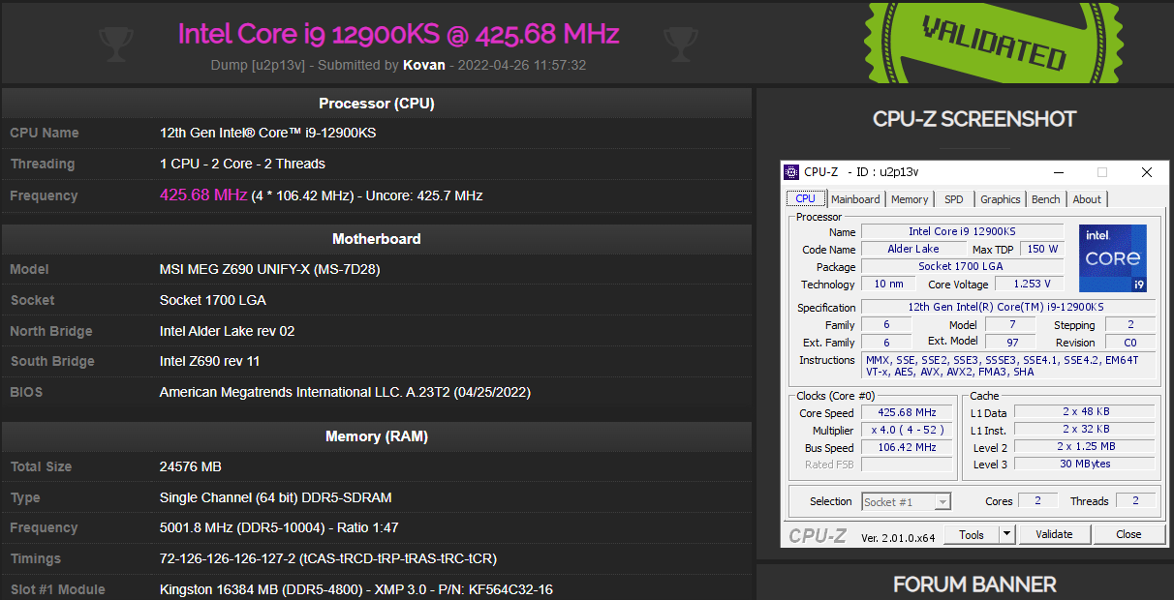Click the Revision value C0 in CPU-Z
This screenshot has height=600, width=1174.
(x=1130, y=342)
